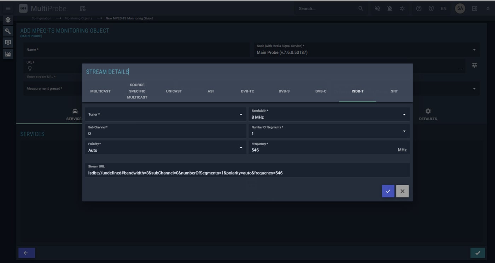Click the URL lightbulb hint icon

(x=30, y=69)
